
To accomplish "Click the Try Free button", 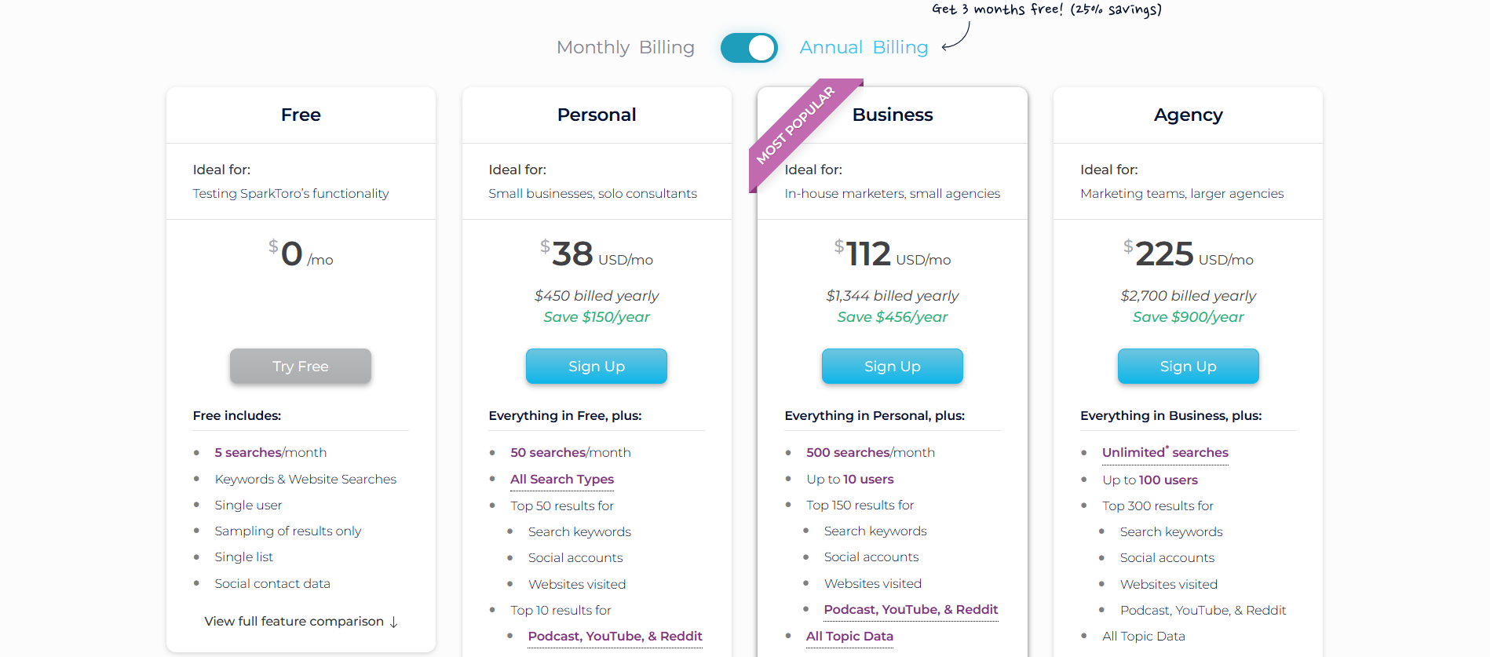I will click(300, 366).
